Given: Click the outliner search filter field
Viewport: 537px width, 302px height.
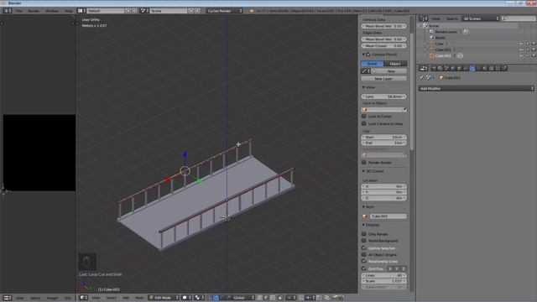Looking at the screenshot, I should (518, 18).
